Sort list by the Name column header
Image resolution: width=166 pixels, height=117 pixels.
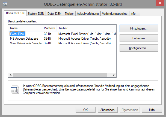pyautogui.click(x=25, y=28)
